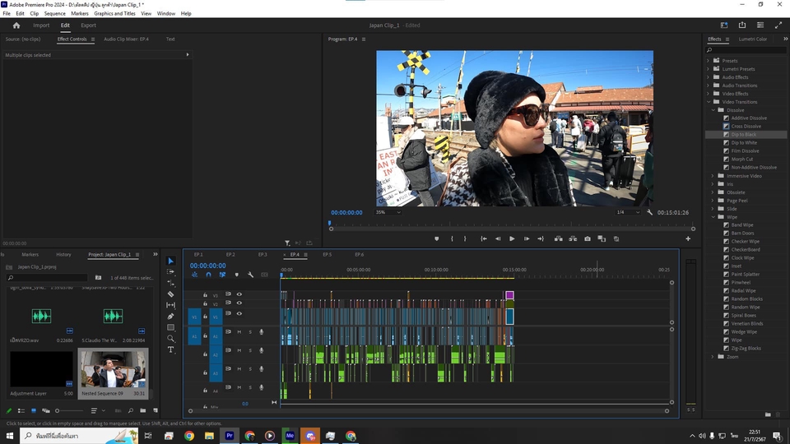Open timeline display settings wrench

coord(250,275)
